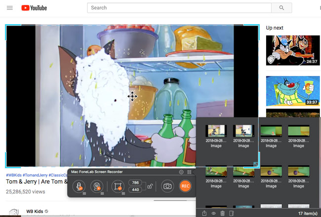The height and width of the screenshot is (217, 321).
Task: Open the WB Kids channel link
Action: (x=35, y=211)
